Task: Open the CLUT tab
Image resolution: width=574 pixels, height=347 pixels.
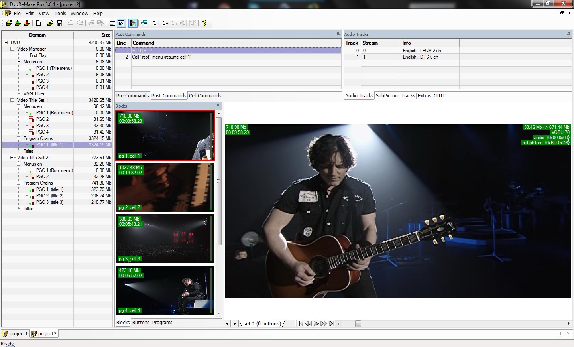Action: pyautogui.click(x=439, y=96)
